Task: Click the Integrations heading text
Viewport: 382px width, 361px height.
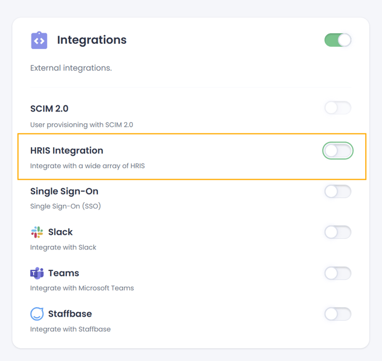Action: pyautogui.click(x=92, y=40)
